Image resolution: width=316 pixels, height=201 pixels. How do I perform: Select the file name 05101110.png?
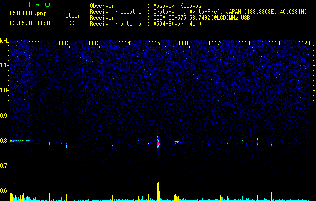click(28, 13)
